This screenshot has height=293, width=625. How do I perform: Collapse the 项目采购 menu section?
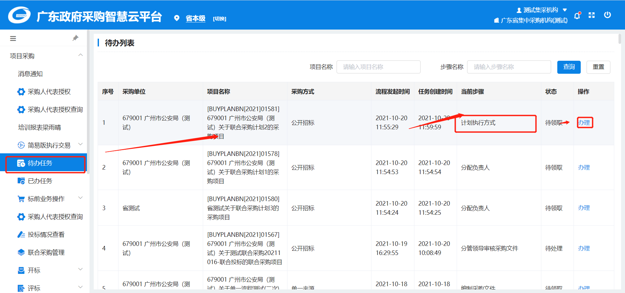80,56
